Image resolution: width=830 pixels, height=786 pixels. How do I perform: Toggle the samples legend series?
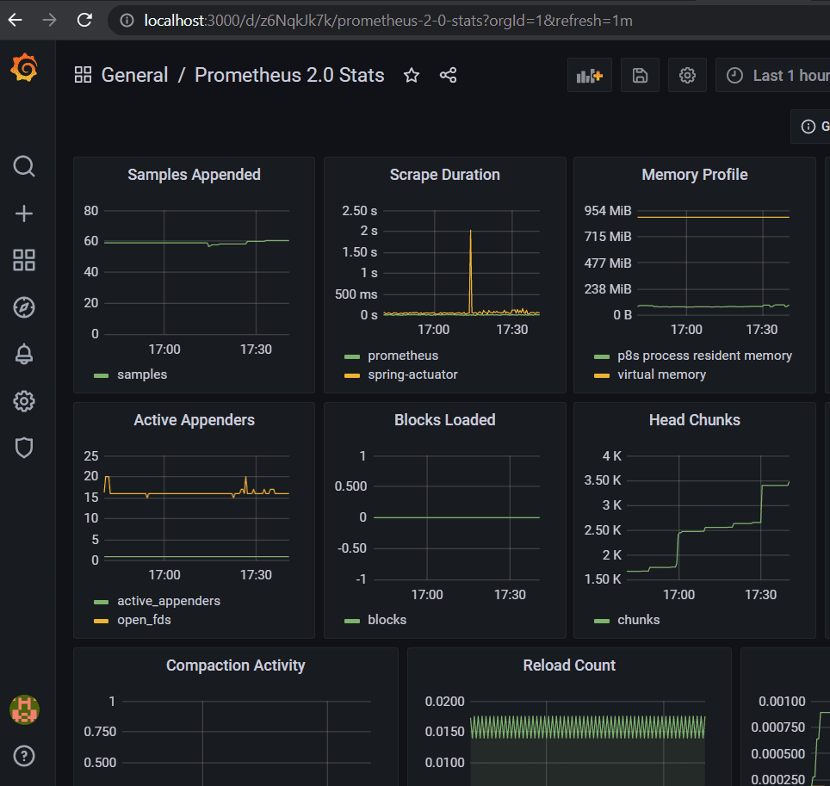point(142,374)
